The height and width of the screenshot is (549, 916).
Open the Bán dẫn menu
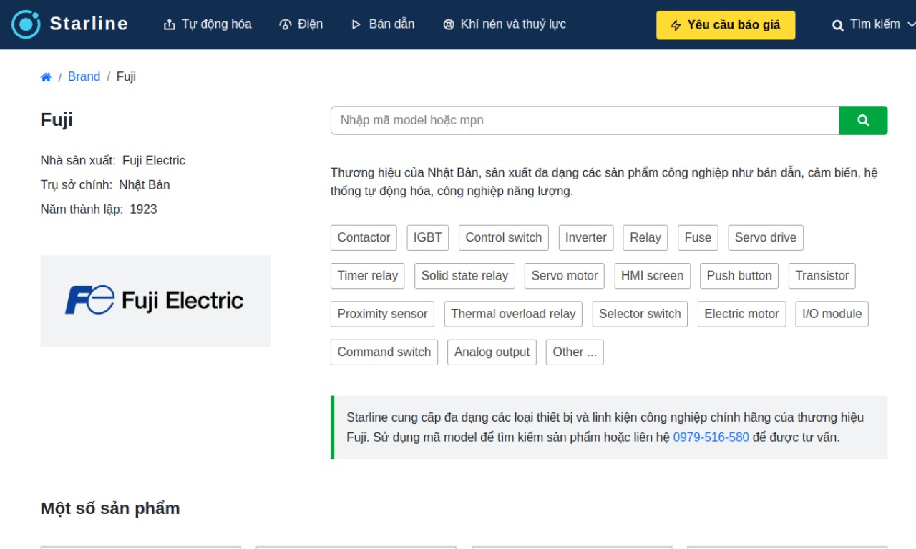[383, 24]
